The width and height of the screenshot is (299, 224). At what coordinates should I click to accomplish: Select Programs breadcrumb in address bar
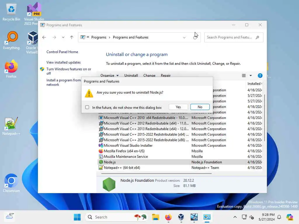pos(99,37)
